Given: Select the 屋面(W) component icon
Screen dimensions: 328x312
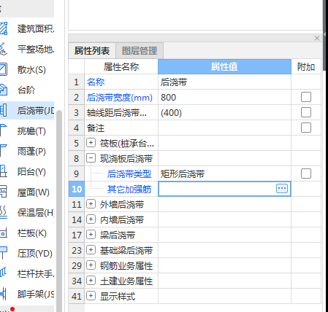Looking at the screenshot, I should [4, 192].
